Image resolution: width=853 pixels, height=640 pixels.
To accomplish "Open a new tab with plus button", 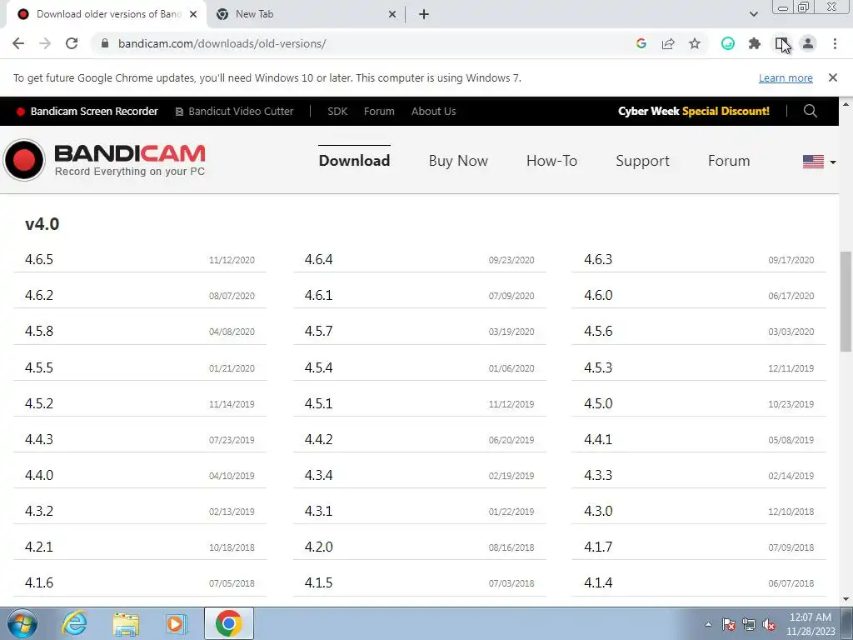I will point(424,14).
